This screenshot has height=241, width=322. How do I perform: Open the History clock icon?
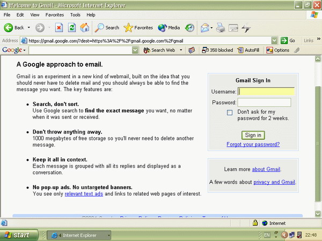(189, 28)
